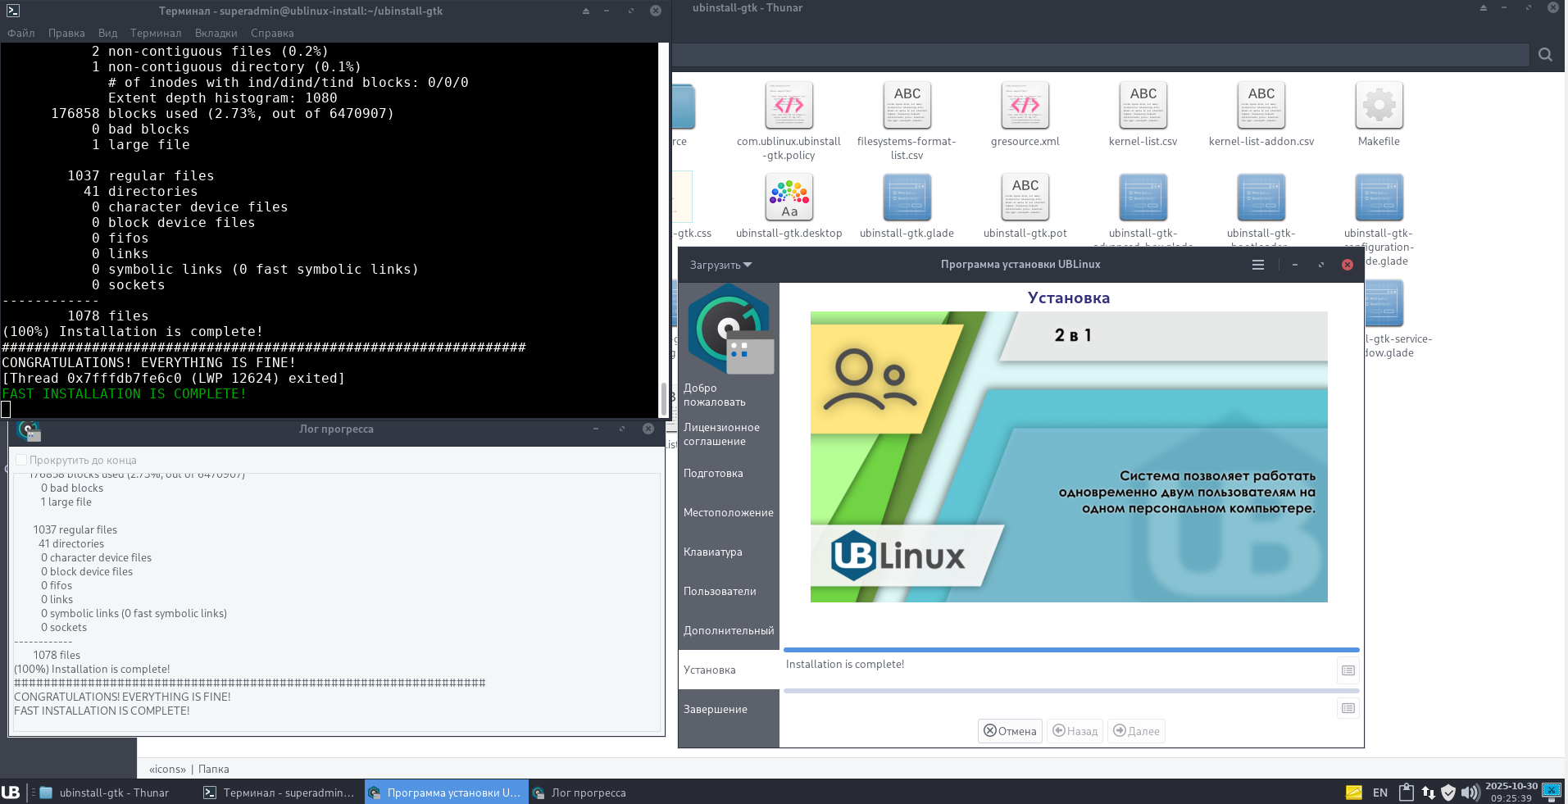Viewport: 1568px width, 804px height.
Task: Select the gresource.xml file icon
Action: click(1025, 106)
